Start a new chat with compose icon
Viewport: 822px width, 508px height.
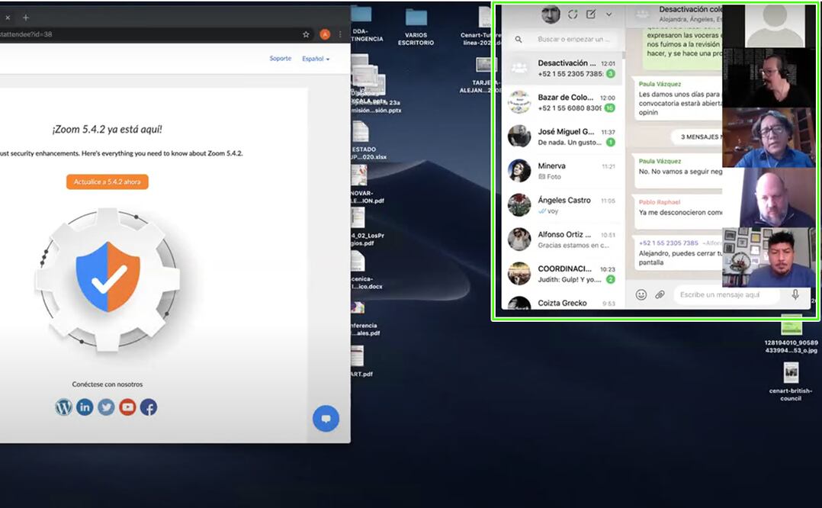tap(590, 14)
